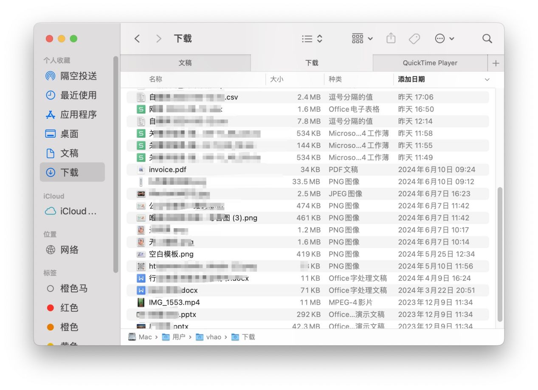This screenshot has width=538, height=390.
Task: Activate the Search magnifier icon
Action: 487,39
